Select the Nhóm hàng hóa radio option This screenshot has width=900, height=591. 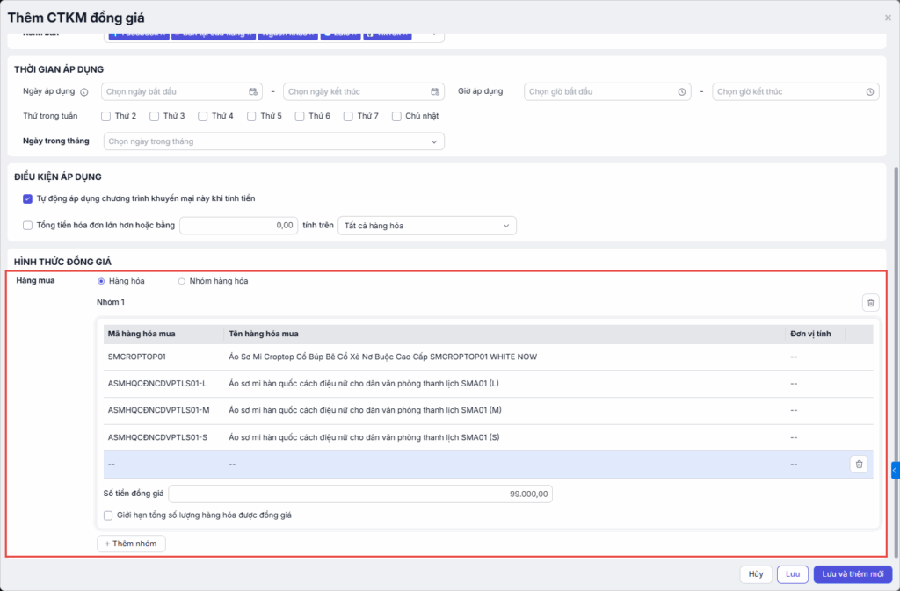pos(182,281)
